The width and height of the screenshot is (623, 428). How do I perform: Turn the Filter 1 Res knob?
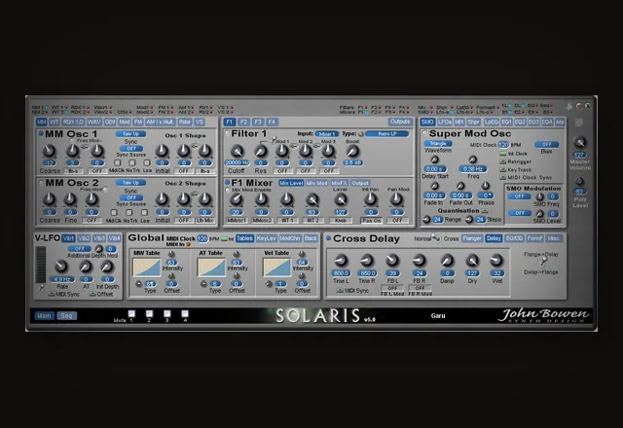(261, 151)
